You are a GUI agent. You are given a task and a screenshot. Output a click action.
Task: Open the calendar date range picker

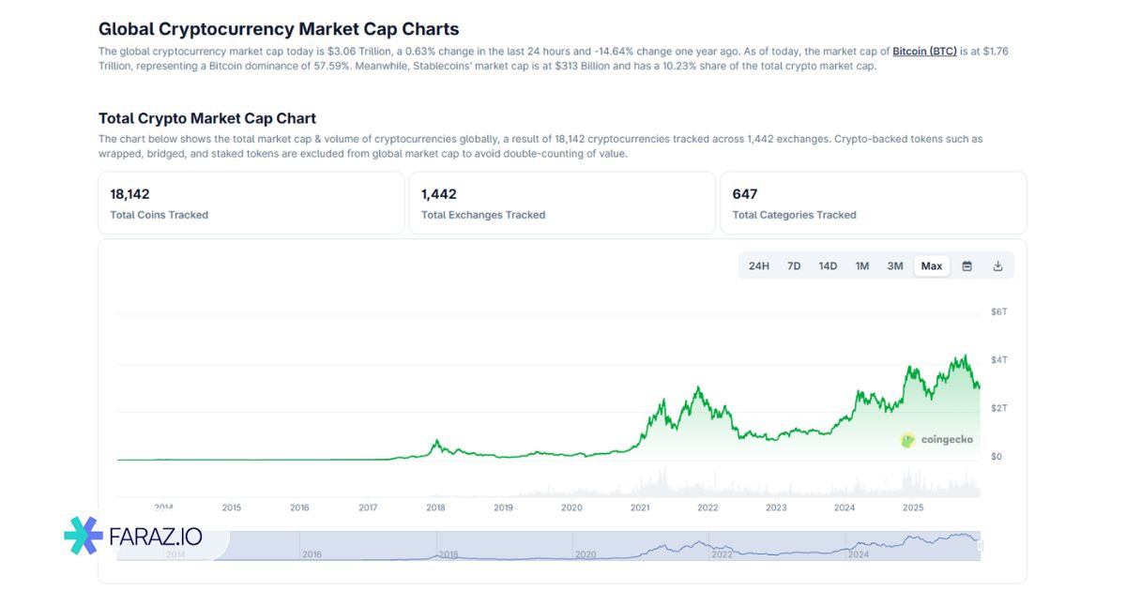pyautogui.click(x=966, y=266)
